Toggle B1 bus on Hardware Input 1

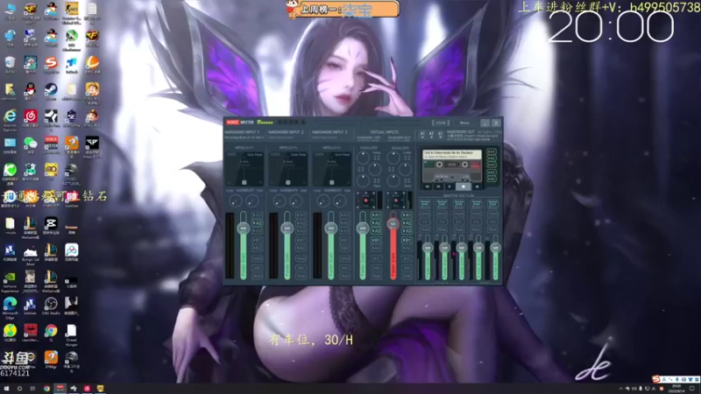tap(257, 240)
